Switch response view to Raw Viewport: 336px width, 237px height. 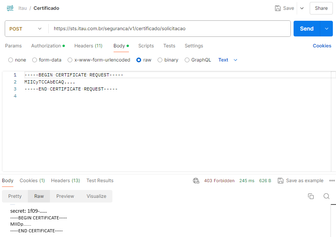click(x=39, y=196)
